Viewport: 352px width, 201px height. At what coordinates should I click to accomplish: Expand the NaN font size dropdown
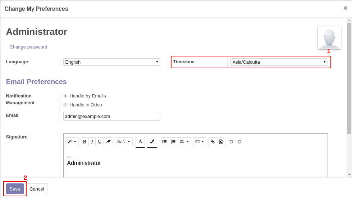click(124, 142)
